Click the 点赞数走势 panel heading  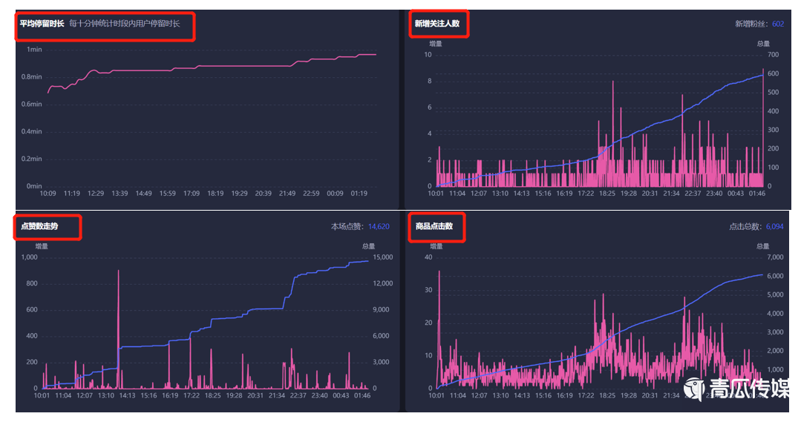click(39, 226)
